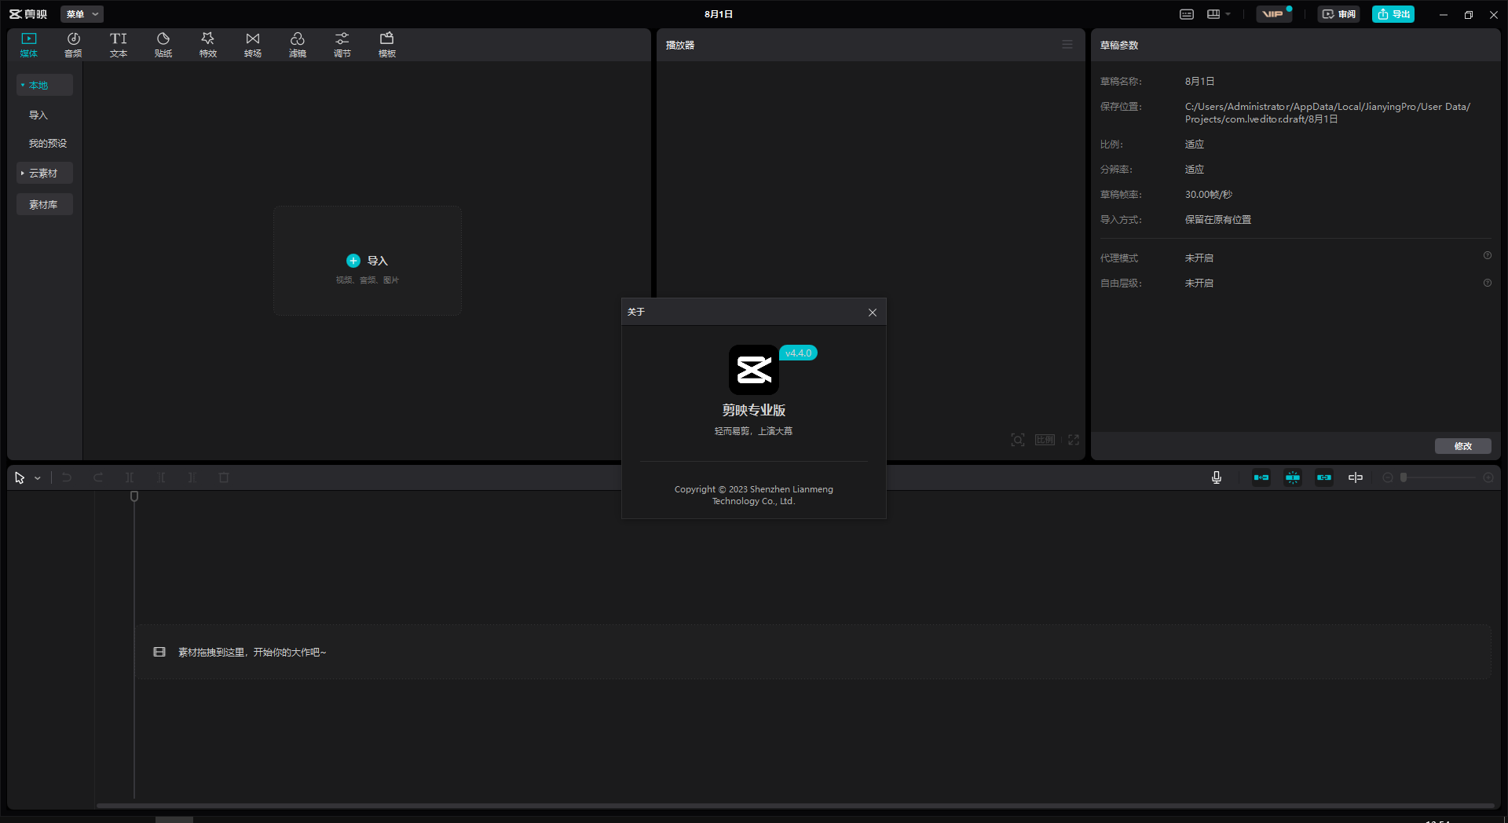The width and height of the screenshot is (1508, 823).
Task: Click the v4.4.0 version badge
Action: tap(799, 353)
